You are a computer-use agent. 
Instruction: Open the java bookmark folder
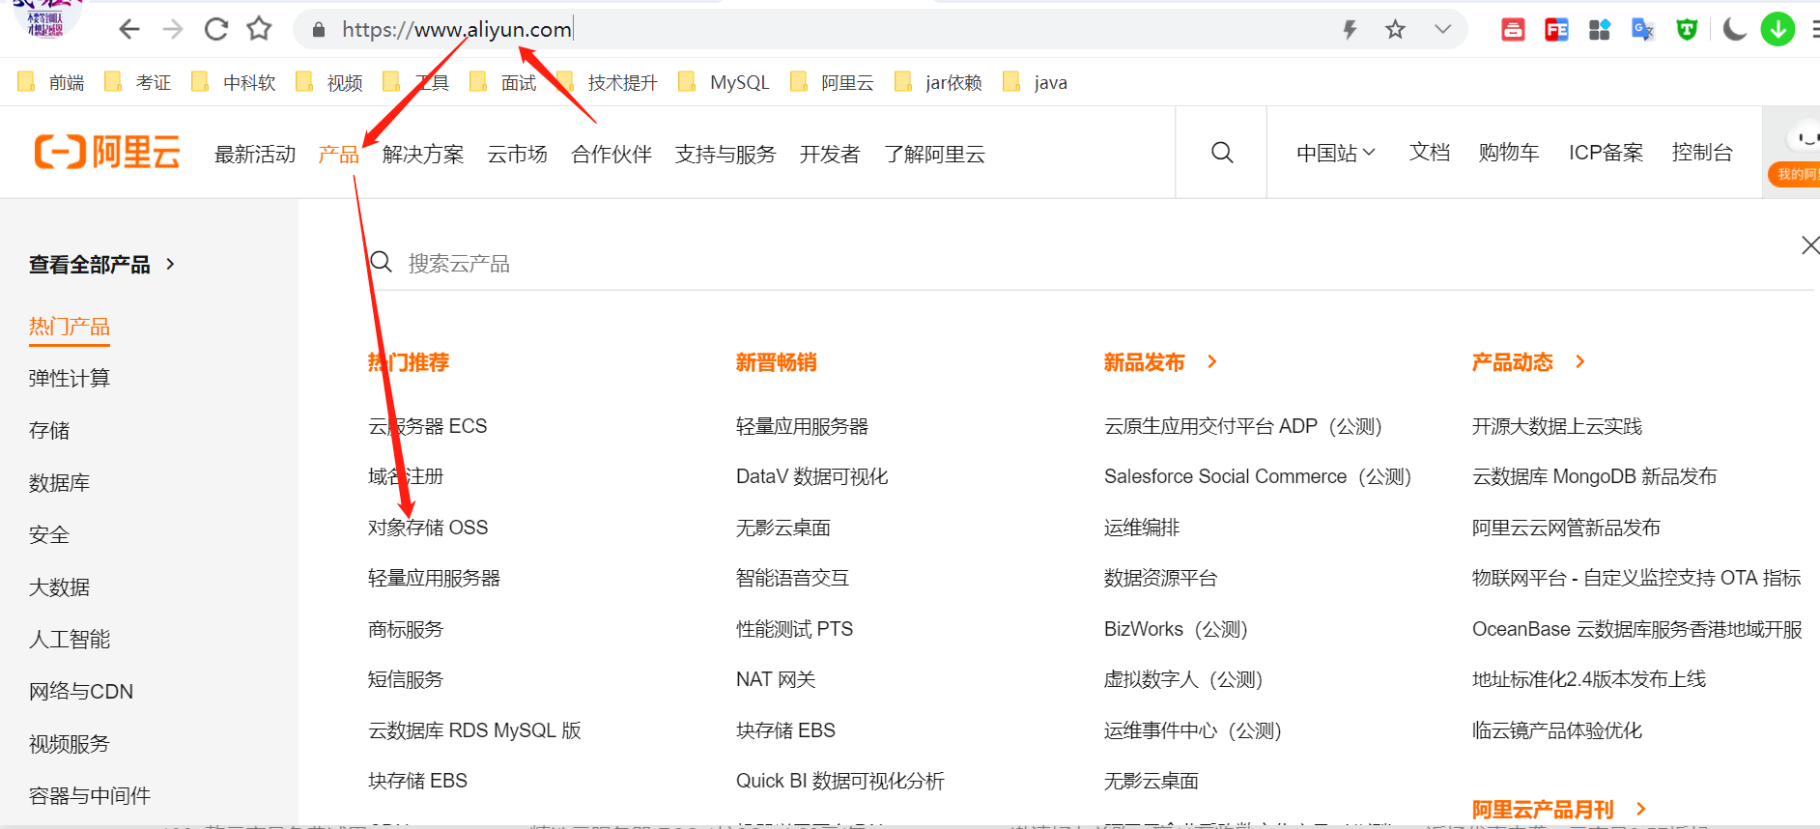click(1036, 82)
